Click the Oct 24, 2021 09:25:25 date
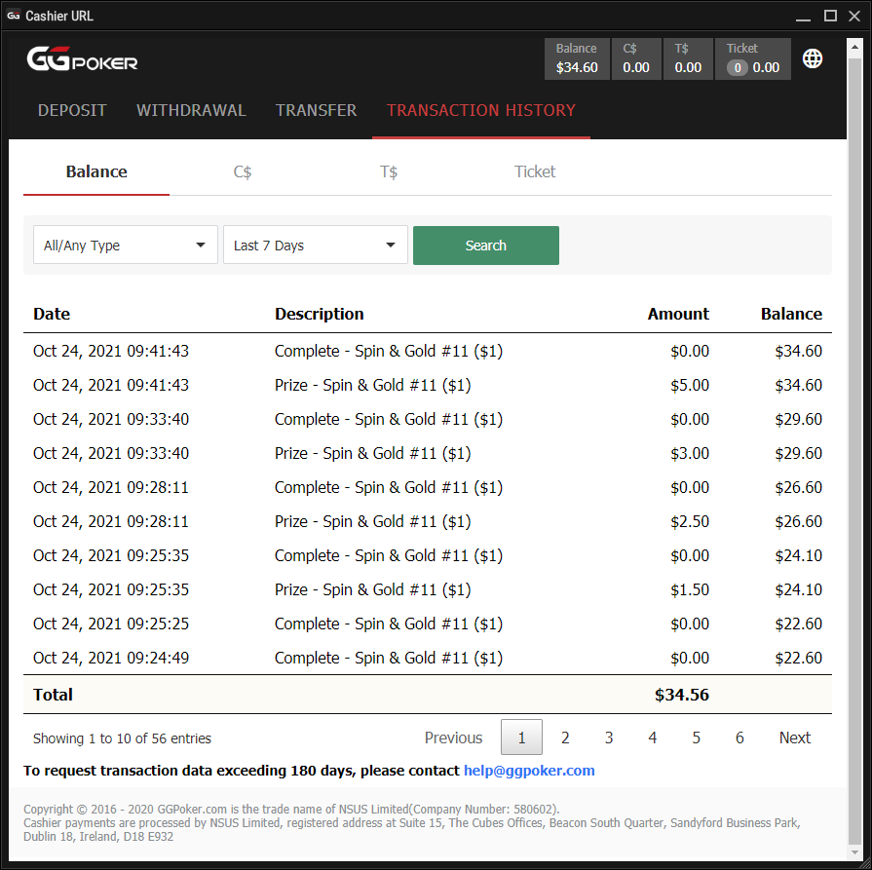Image resolution: width=872 pixels, height=870 pixels. pyautogui.click(x=111, y=624)
